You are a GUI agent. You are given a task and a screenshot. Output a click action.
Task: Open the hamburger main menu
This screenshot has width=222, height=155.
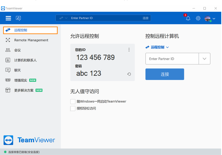click(8, 18)
